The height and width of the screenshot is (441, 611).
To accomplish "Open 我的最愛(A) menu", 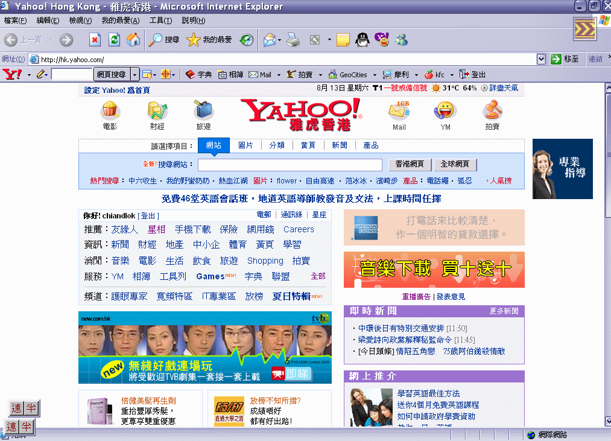I will [x=121, y=21].
